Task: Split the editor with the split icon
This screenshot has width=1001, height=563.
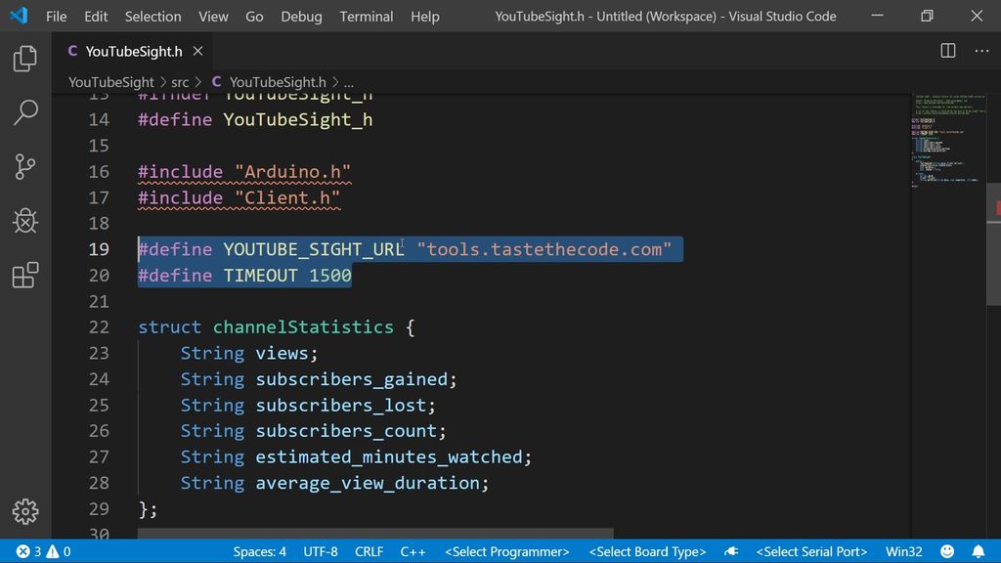Action: pos(945,50)
